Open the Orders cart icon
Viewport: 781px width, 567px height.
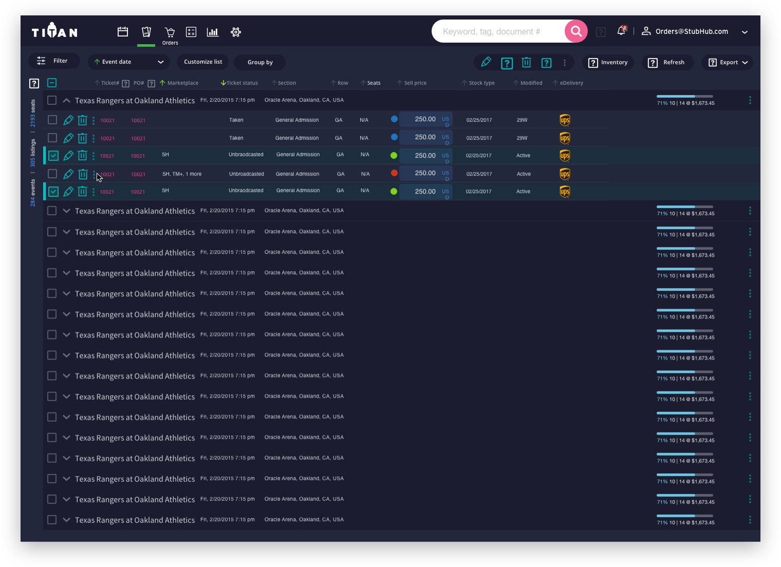pyautogui.click(x=170, y=32)
